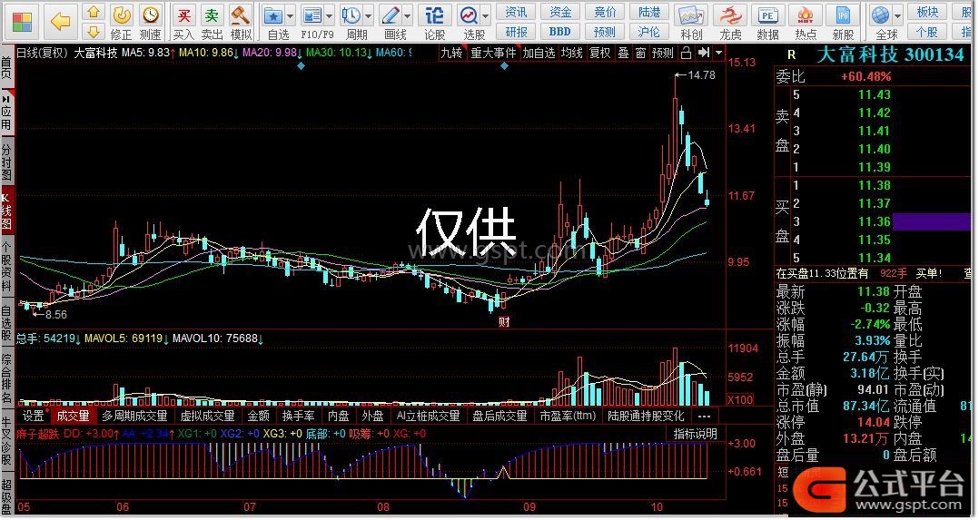Expand the 全球 dropdown arrow
This screenshot has height=520, width=979.
(898, 15)
